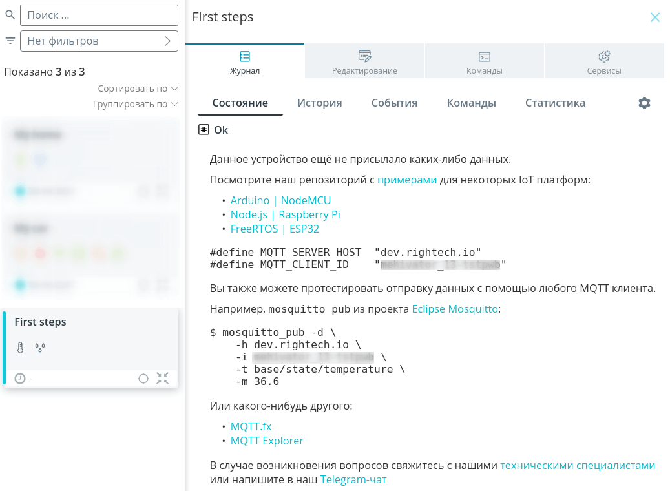Open the Telegram-чат link

tap(353, 479)
